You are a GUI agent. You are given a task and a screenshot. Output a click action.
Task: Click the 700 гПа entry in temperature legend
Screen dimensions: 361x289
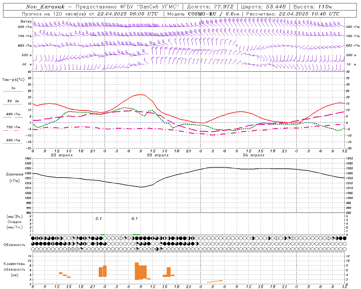pyautogui.click(x=13, y=127)
